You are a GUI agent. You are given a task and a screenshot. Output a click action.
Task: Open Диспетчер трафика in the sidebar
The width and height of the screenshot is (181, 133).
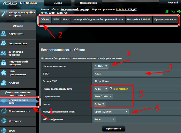coord(18,53)
